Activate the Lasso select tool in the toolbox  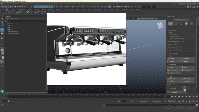click(x=2, y=22)
